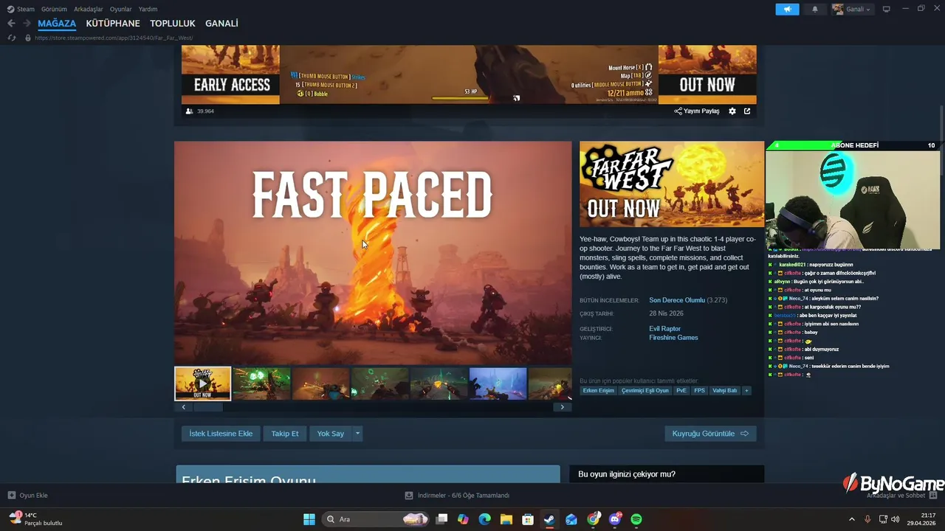Image resolution: width=945 pixels, height=531 pixels.
Task: Click the media strip scrollbar handle
Action: pyautogui.click(x=207, y=407)
